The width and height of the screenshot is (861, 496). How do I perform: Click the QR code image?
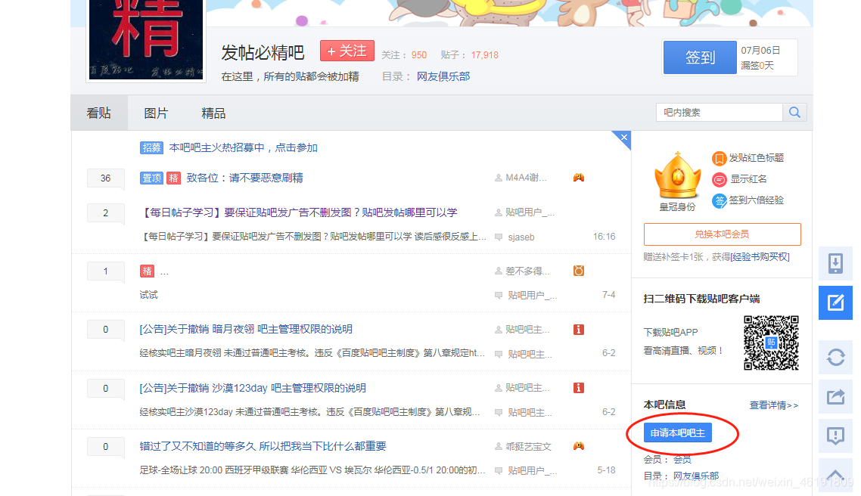771,343
